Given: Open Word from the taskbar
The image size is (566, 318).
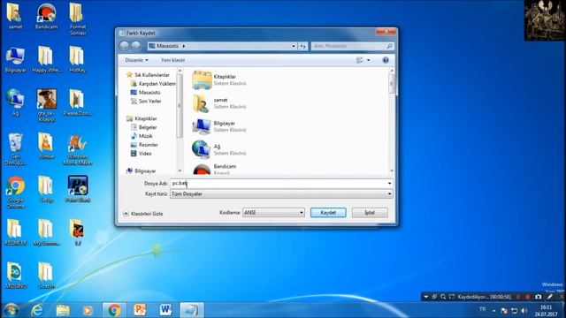Looking at the screenshot, I should click(165, 310).
